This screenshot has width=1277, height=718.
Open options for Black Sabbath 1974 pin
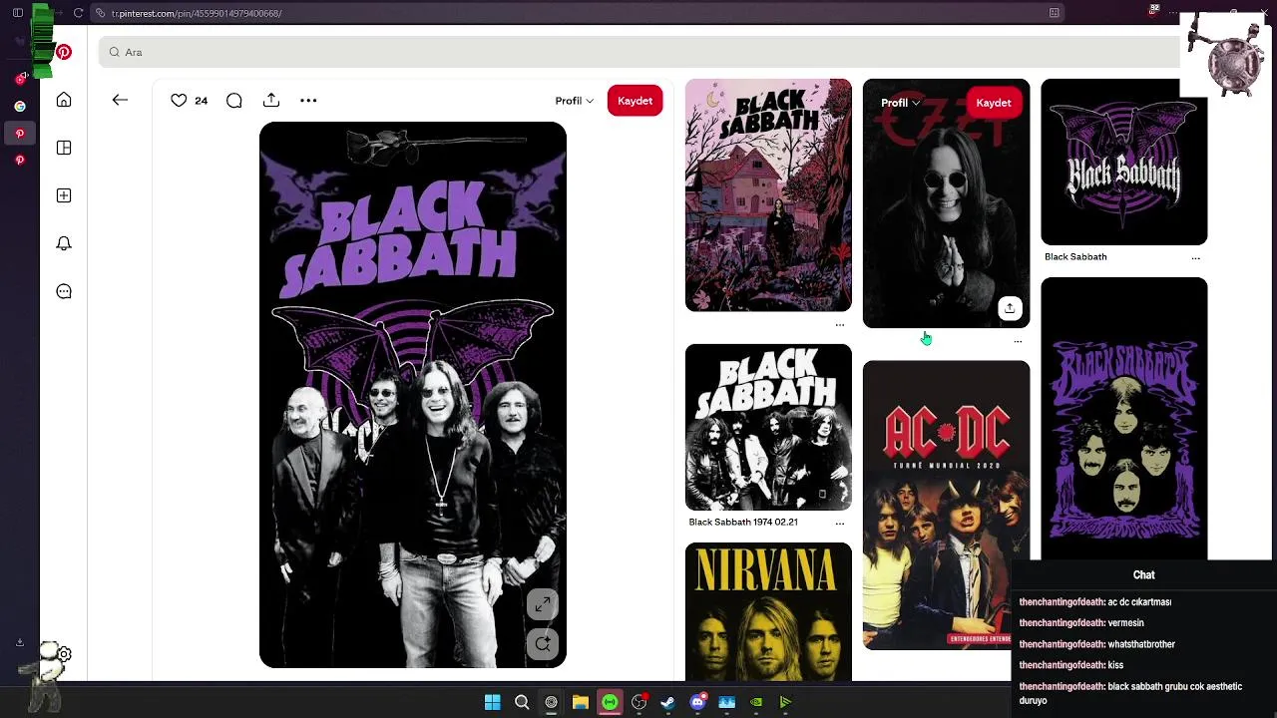pyautogui.click(x=840, y=523)
